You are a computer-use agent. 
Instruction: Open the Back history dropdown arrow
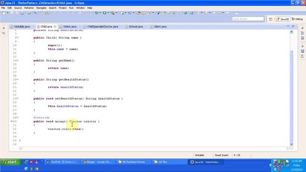[223, 13]
